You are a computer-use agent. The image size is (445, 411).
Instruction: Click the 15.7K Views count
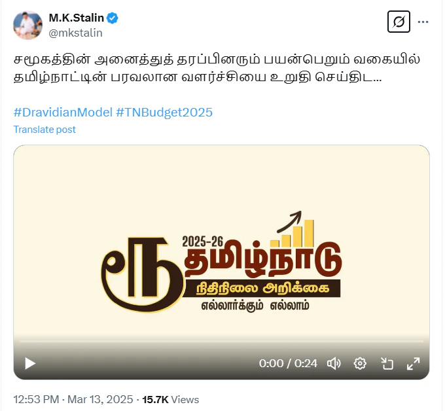[x=171, y=399]
